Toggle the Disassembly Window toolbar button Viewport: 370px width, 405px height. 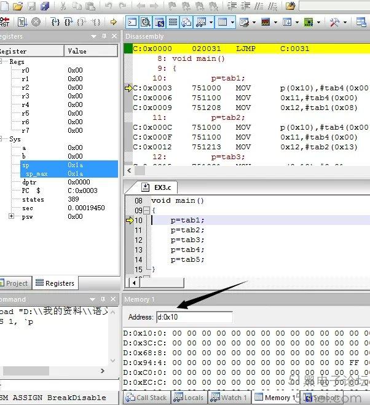tap(146, 22)
